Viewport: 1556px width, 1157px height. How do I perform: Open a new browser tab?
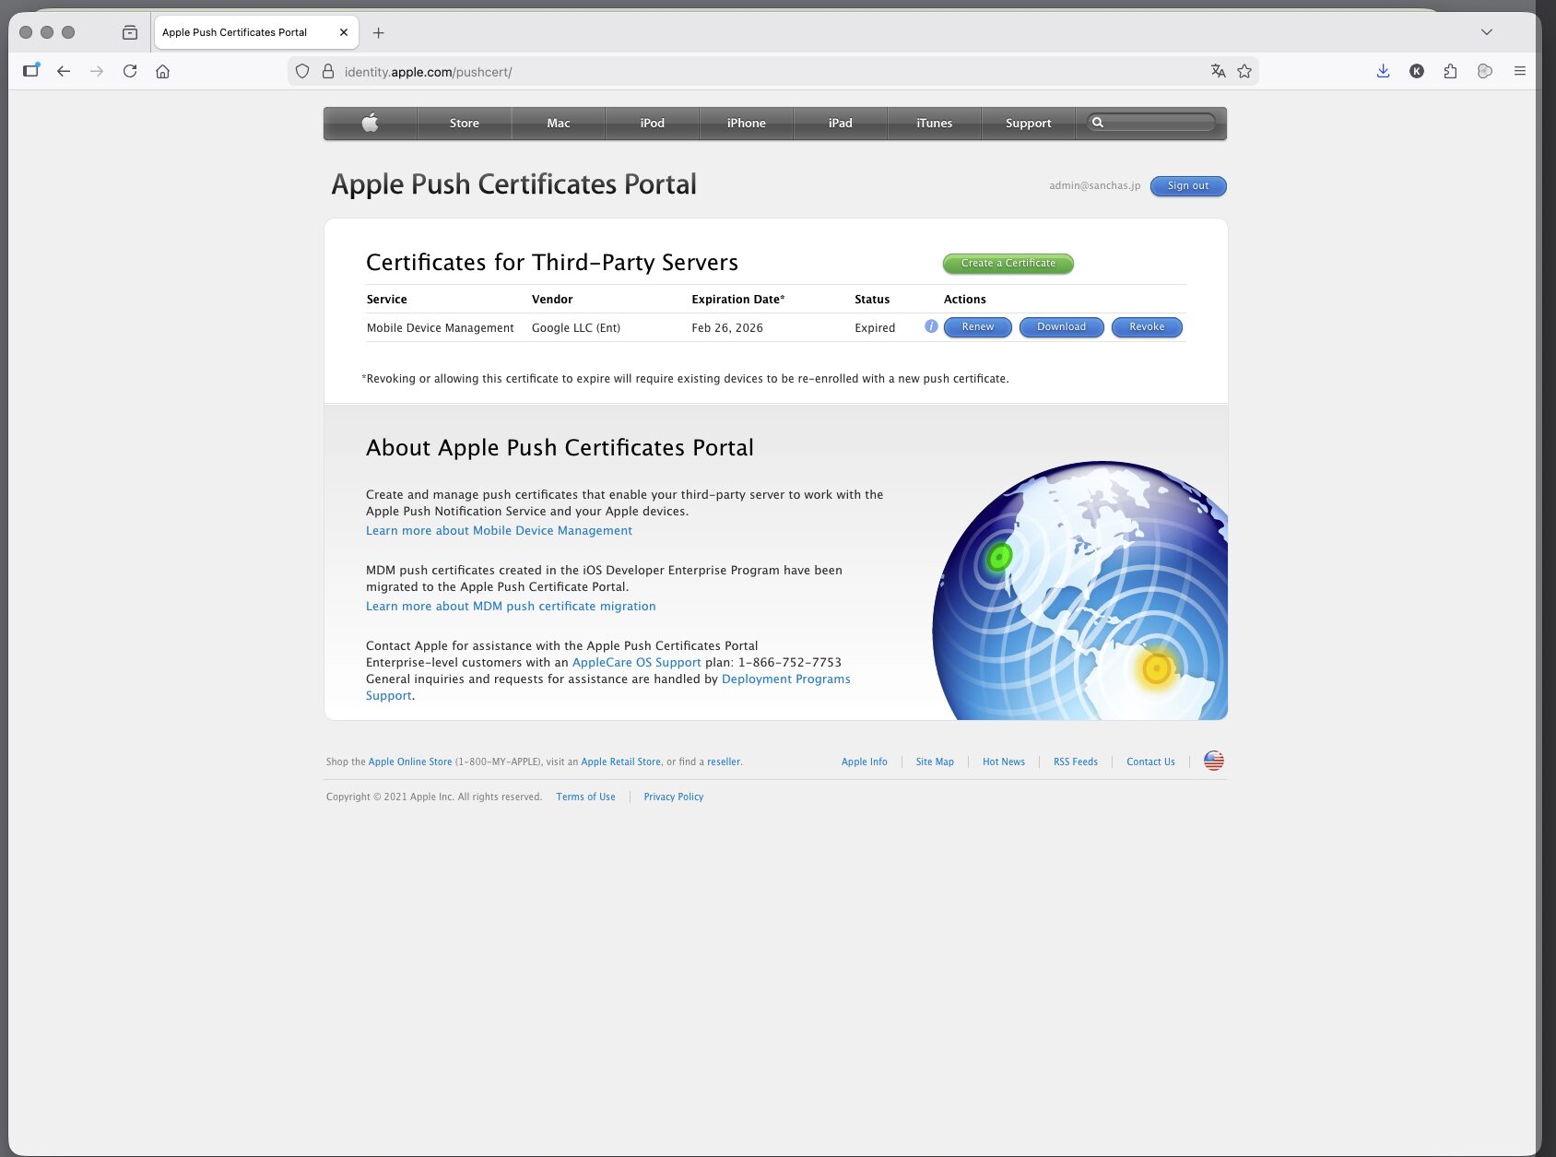click(378, 32)
